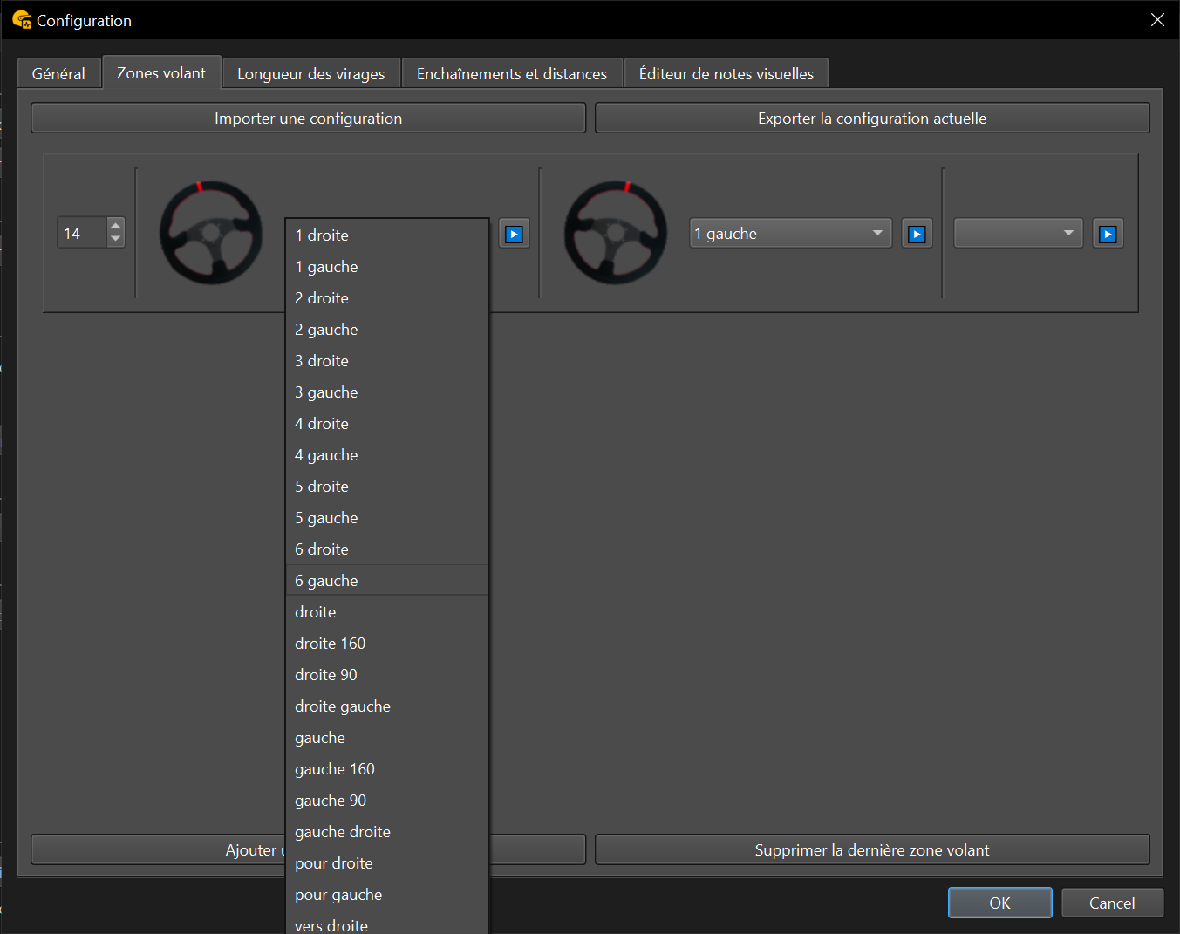1180x934 pixels.
Task: Play the '1 gauche' sound preview
Action: tap(917, 234)
